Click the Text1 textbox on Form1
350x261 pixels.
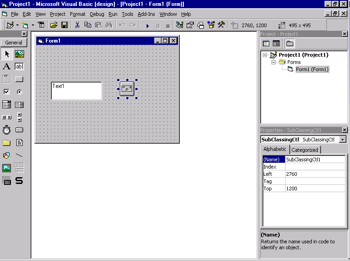77,91
